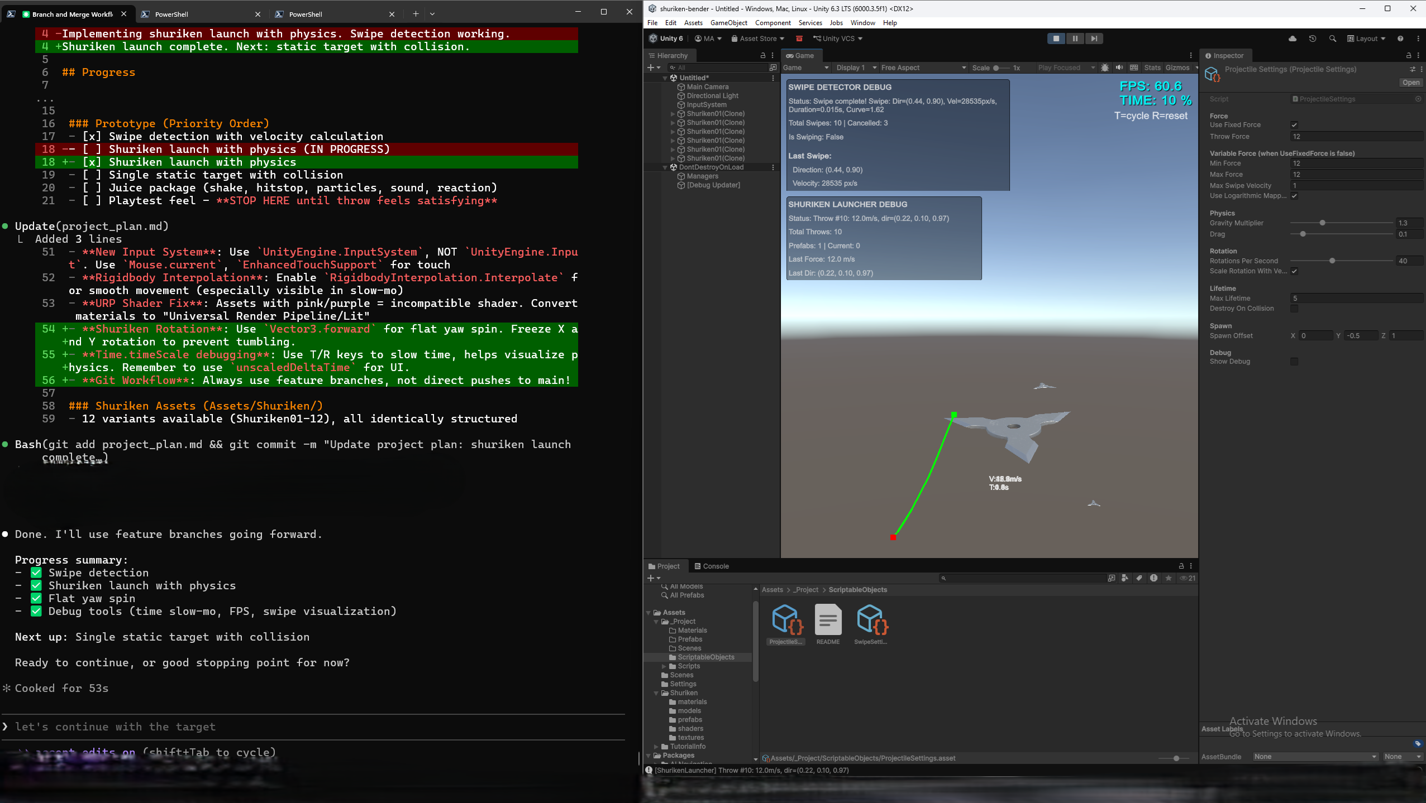Switch to the Console tab

(x=712, y=566)
